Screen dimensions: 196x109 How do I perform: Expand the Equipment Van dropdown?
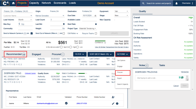click(x=121, y=11)
